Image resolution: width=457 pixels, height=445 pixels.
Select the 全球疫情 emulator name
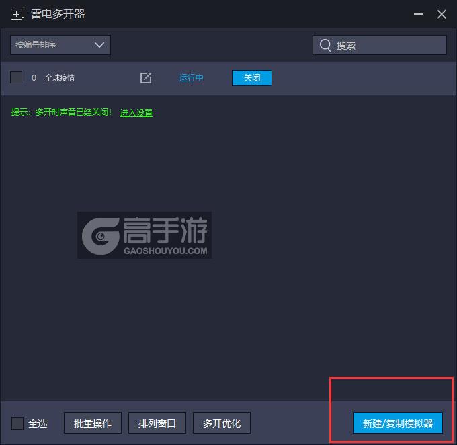pyautogui.click(x=60, y=78)
